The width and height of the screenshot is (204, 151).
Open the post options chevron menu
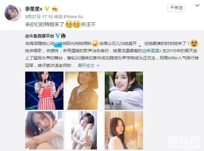[197, 5]
